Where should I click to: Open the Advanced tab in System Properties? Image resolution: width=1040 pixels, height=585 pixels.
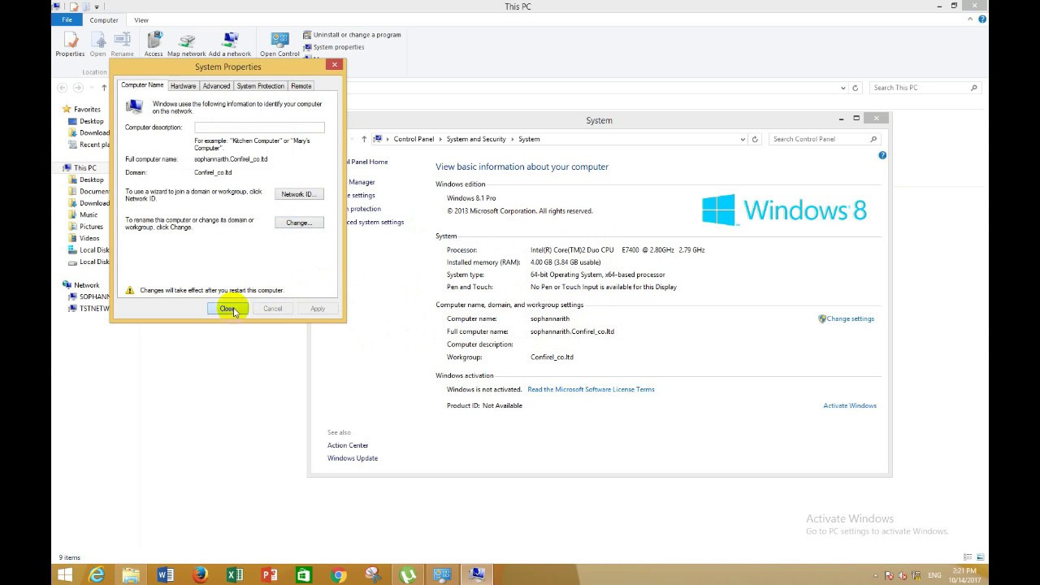coord(216,85)
